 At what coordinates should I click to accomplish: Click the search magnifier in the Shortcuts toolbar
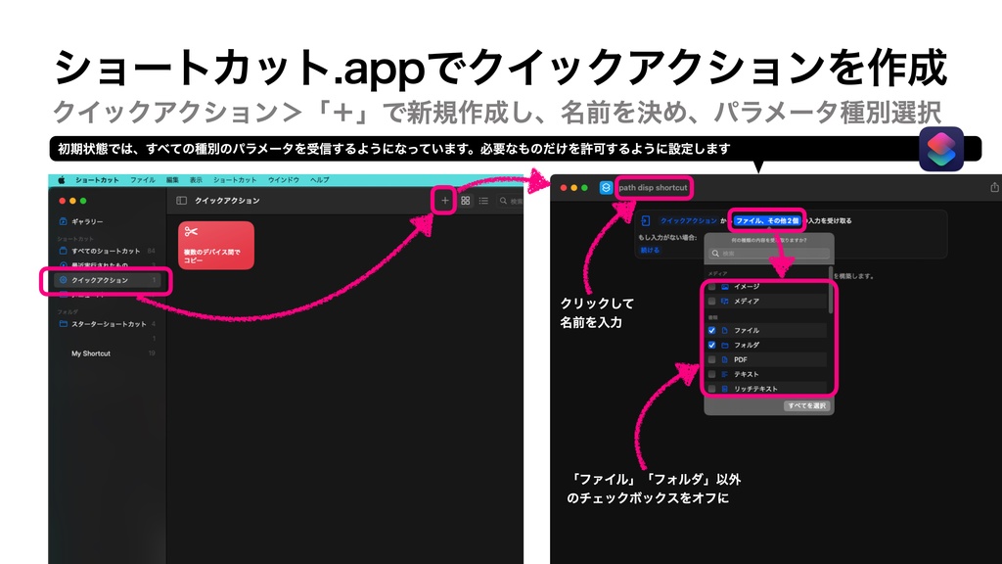(503, 201)
